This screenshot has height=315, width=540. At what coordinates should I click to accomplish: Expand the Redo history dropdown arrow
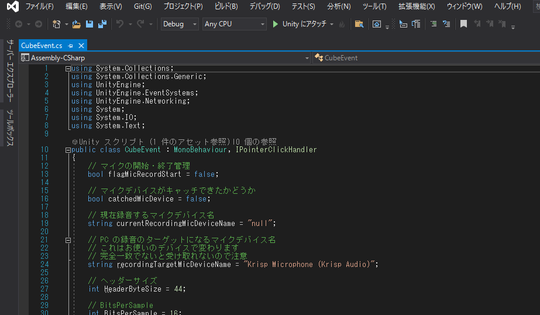point(151,24)
